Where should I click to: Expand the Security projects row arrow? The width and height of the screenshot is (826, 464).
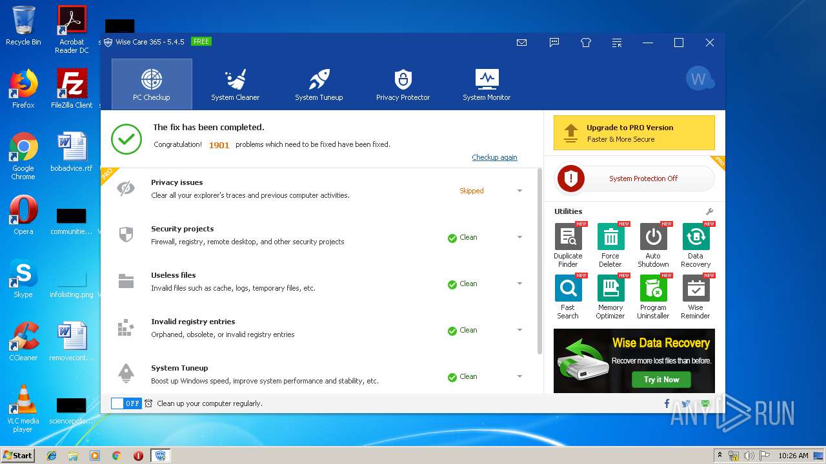[519, 237]
